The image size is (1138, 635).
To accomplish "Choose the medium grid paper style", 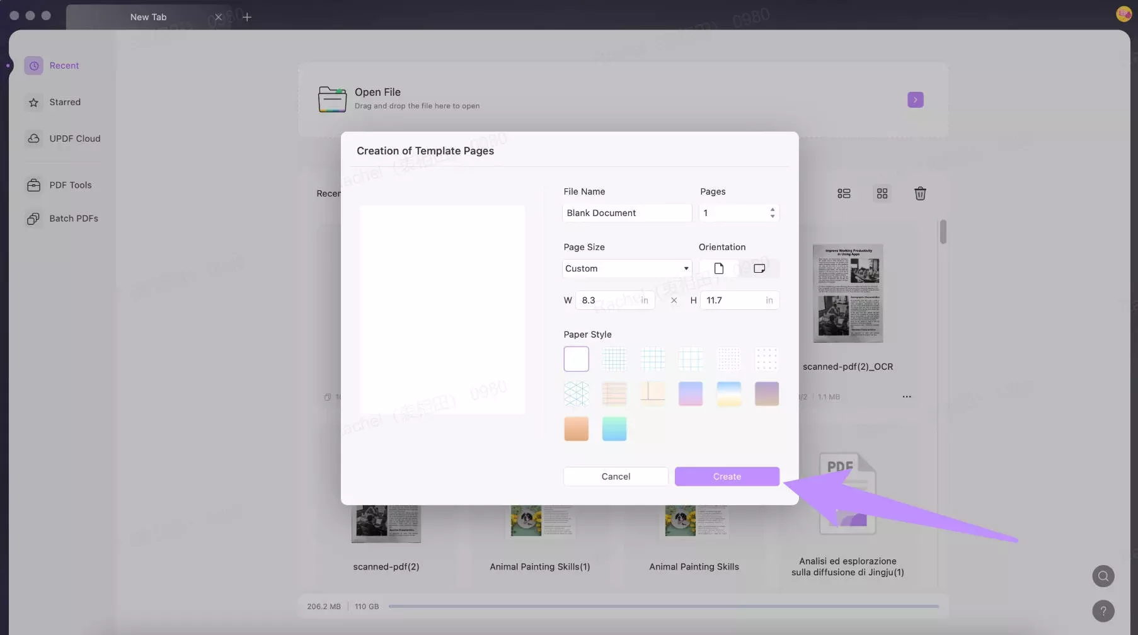I will click(x=653, y=359).
